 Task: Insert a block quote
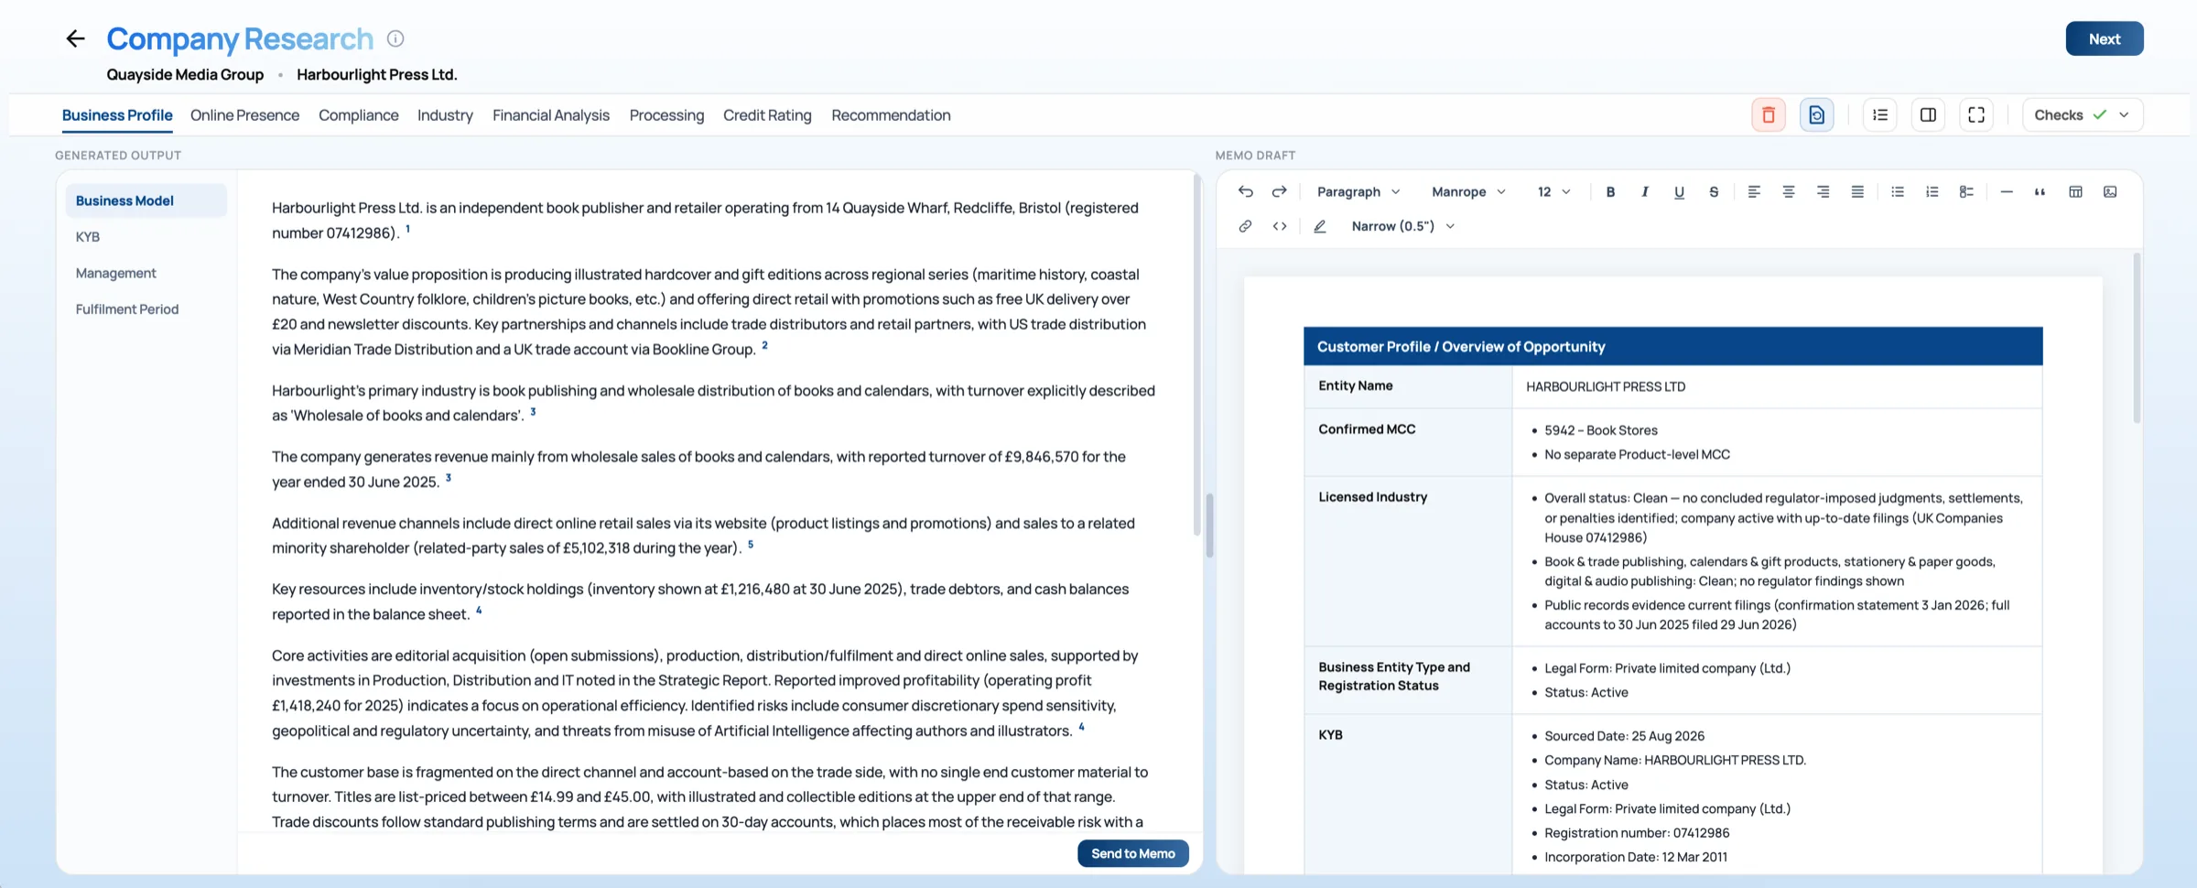(2040, 191)
